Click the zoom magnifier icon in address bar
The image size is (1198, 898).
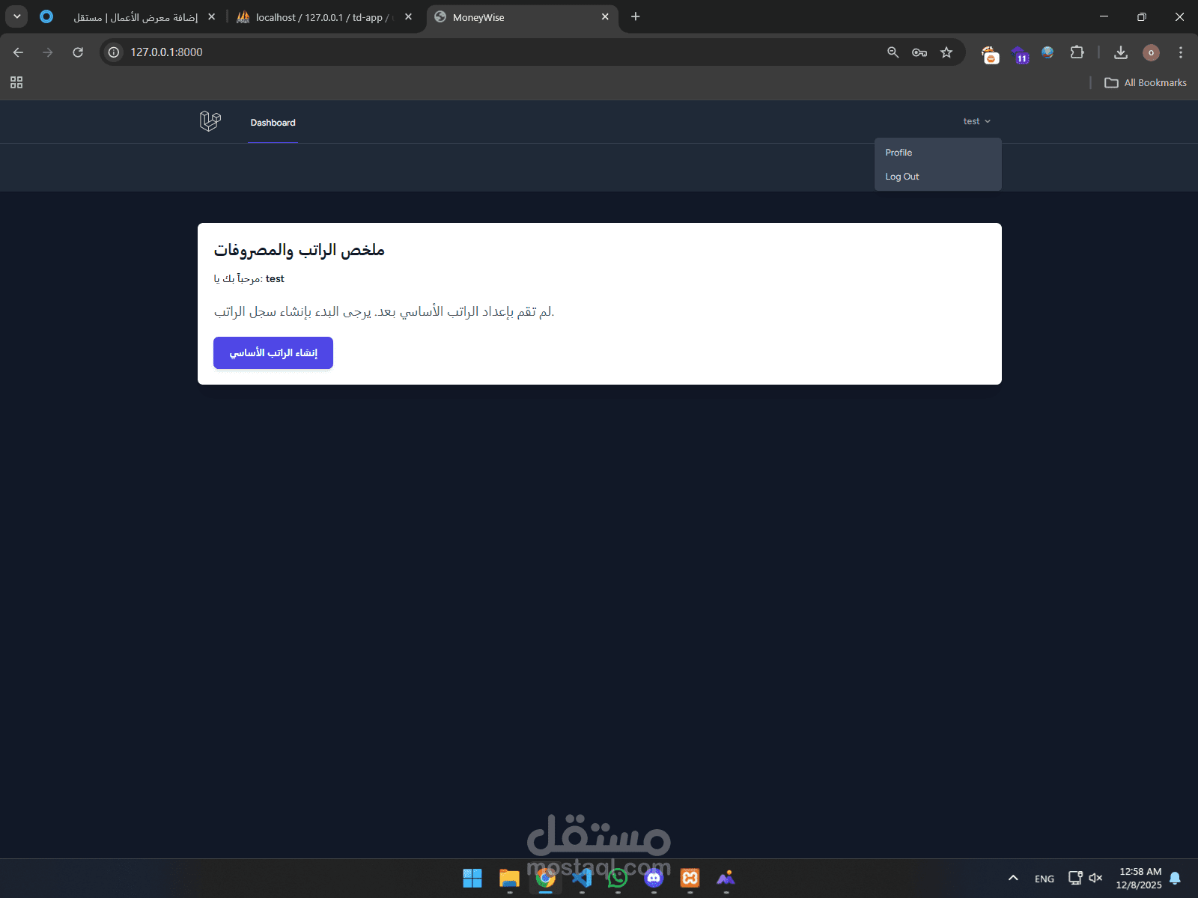click(893, 52)
